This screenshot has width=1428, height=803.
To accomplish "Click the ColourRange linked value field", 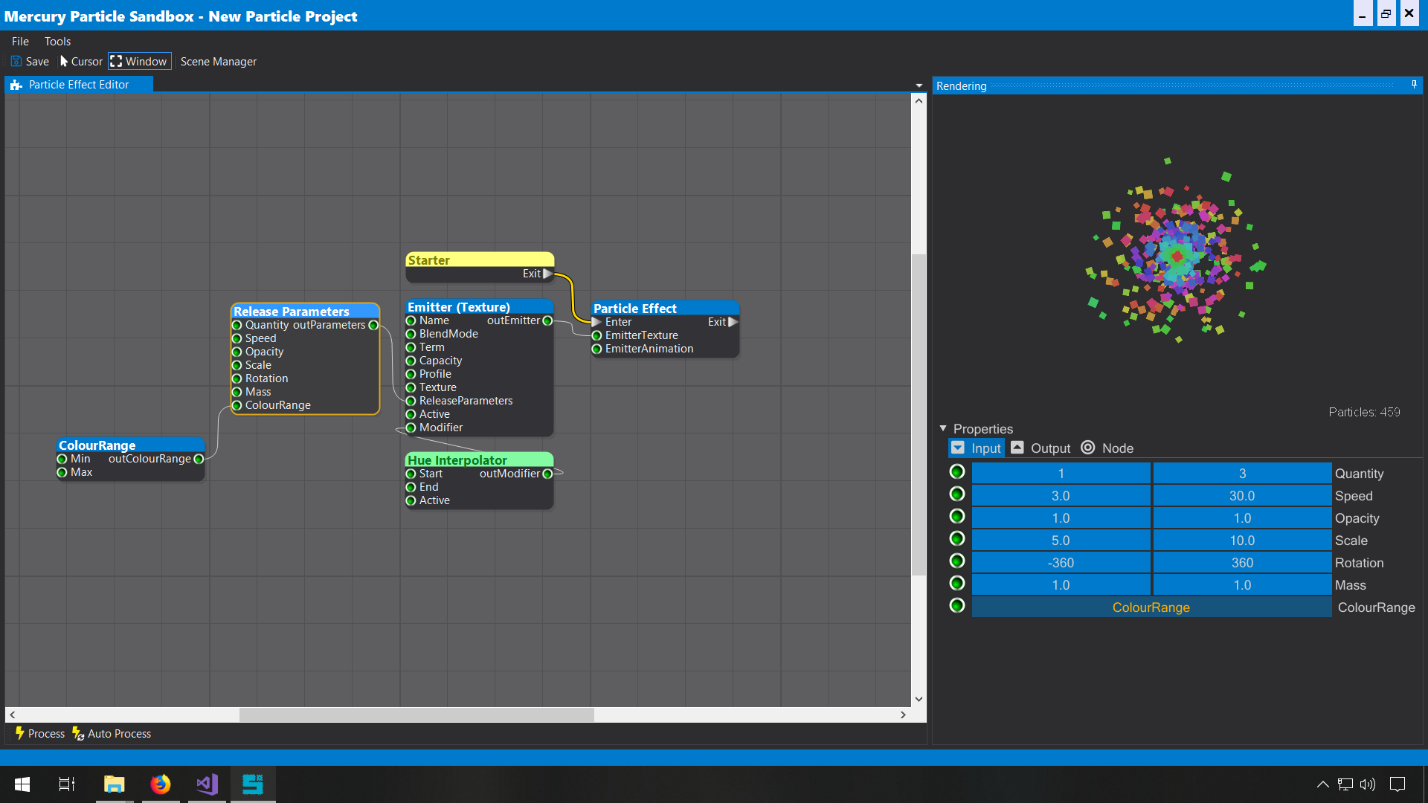I will 1151,607.
